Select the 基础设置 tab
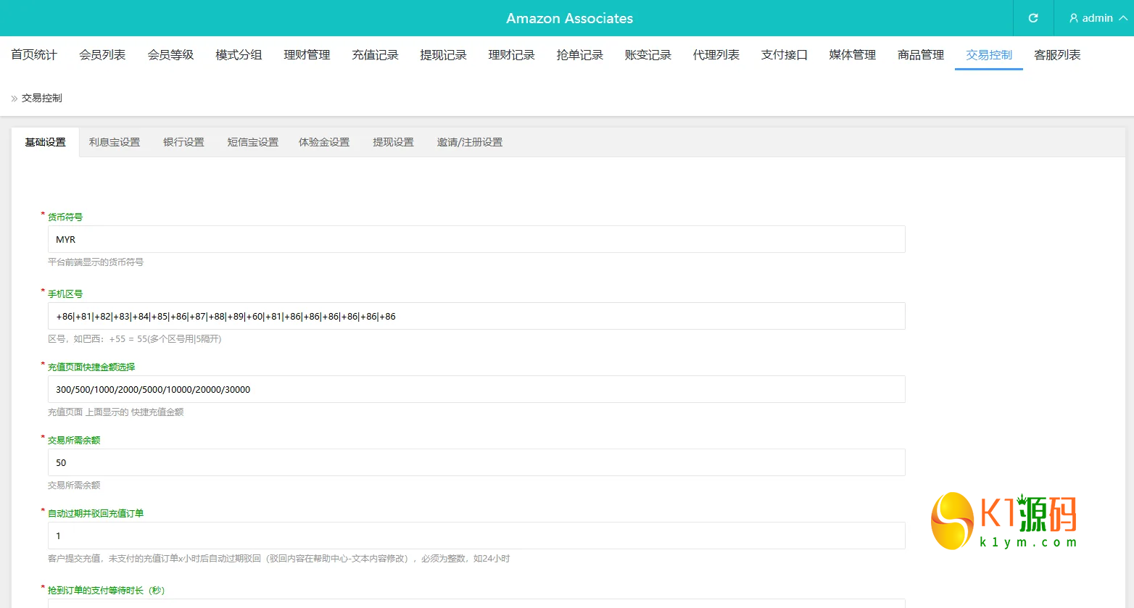This screenshot has width=1134, height=608. point(45,142)
